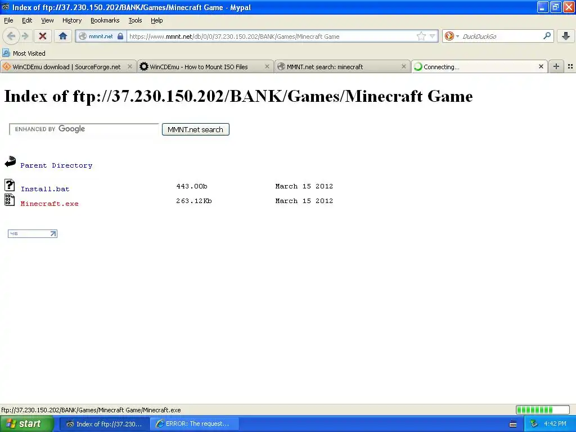Download the Minecraft.exe link
Screen dimensions: 576x432
49,204
